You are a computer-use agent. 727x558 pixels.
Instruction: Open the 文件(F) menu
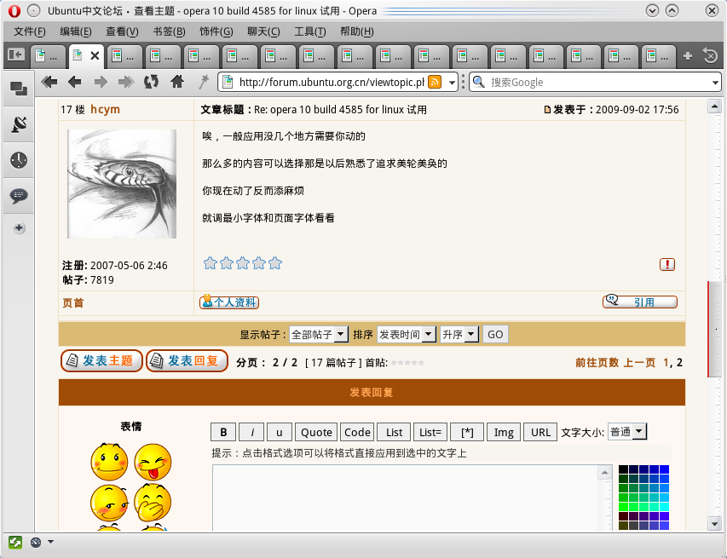(x=30, y=32)
